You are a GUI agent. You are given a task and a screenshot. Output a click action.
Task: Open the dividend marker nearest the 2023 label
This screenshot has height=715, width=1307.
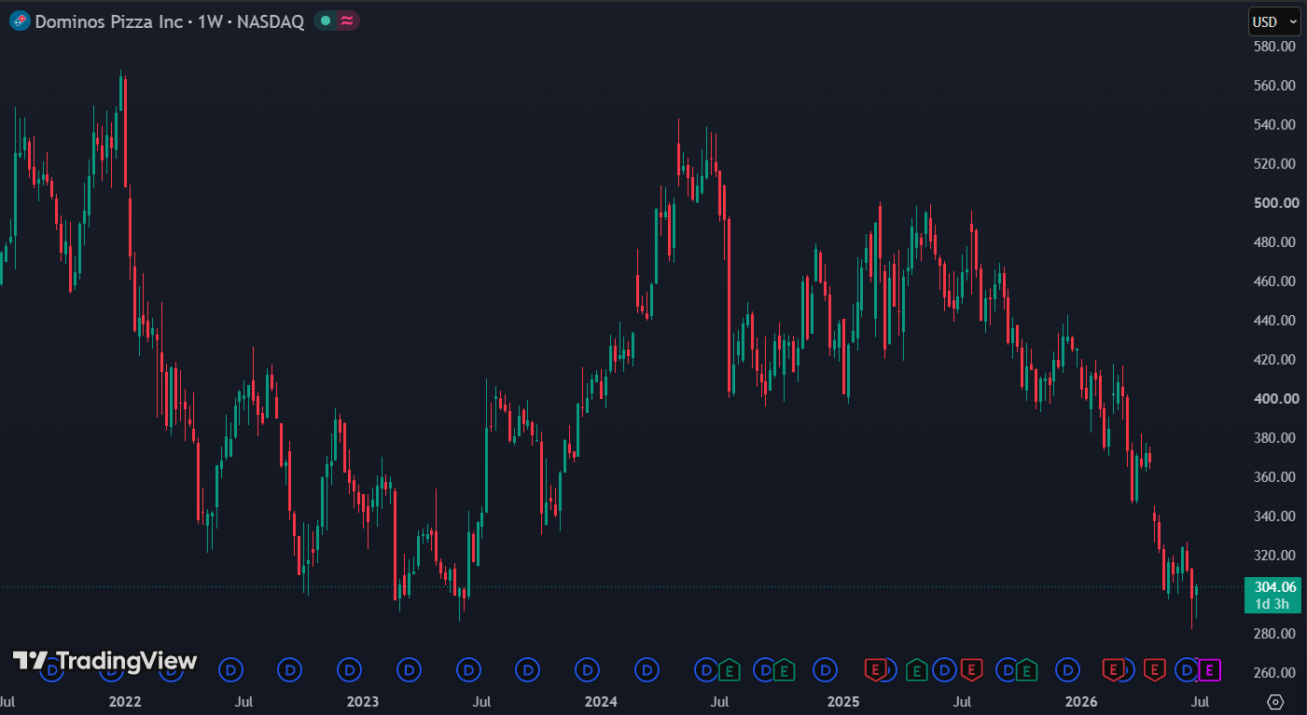350,669
